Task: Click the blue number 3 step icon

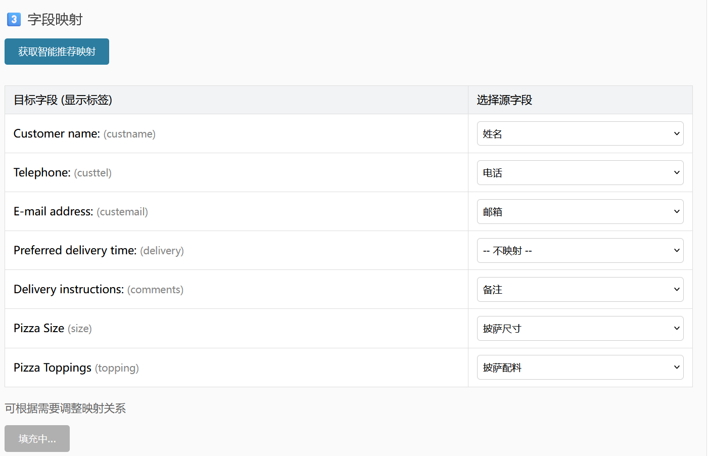Action: pyautogui.click(x=14, y=20)
